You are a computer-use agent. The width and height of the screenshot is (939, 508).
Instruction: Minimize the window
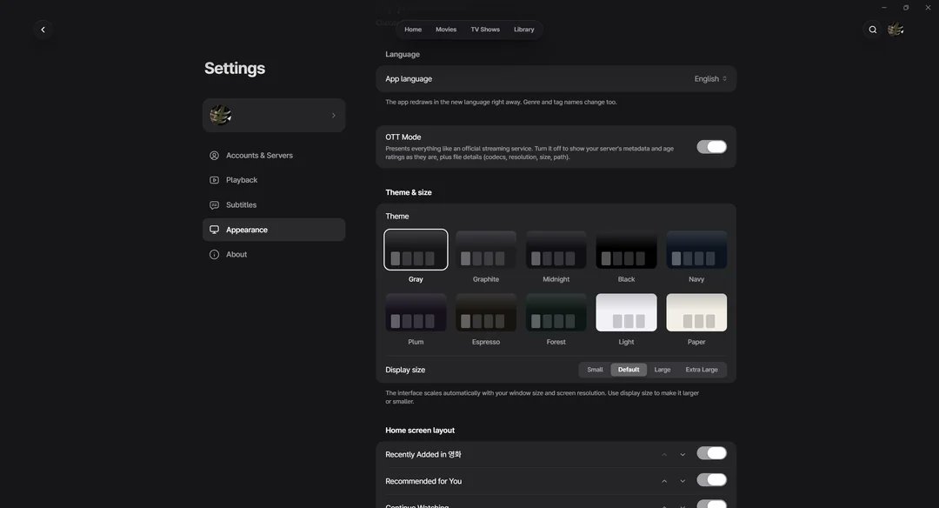[884, 7]
